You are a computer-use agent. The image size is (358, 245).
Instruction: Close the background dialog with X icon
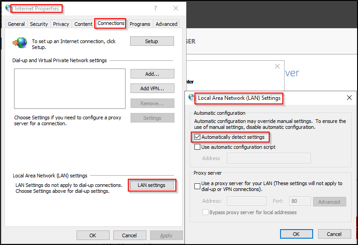point(277,66)
